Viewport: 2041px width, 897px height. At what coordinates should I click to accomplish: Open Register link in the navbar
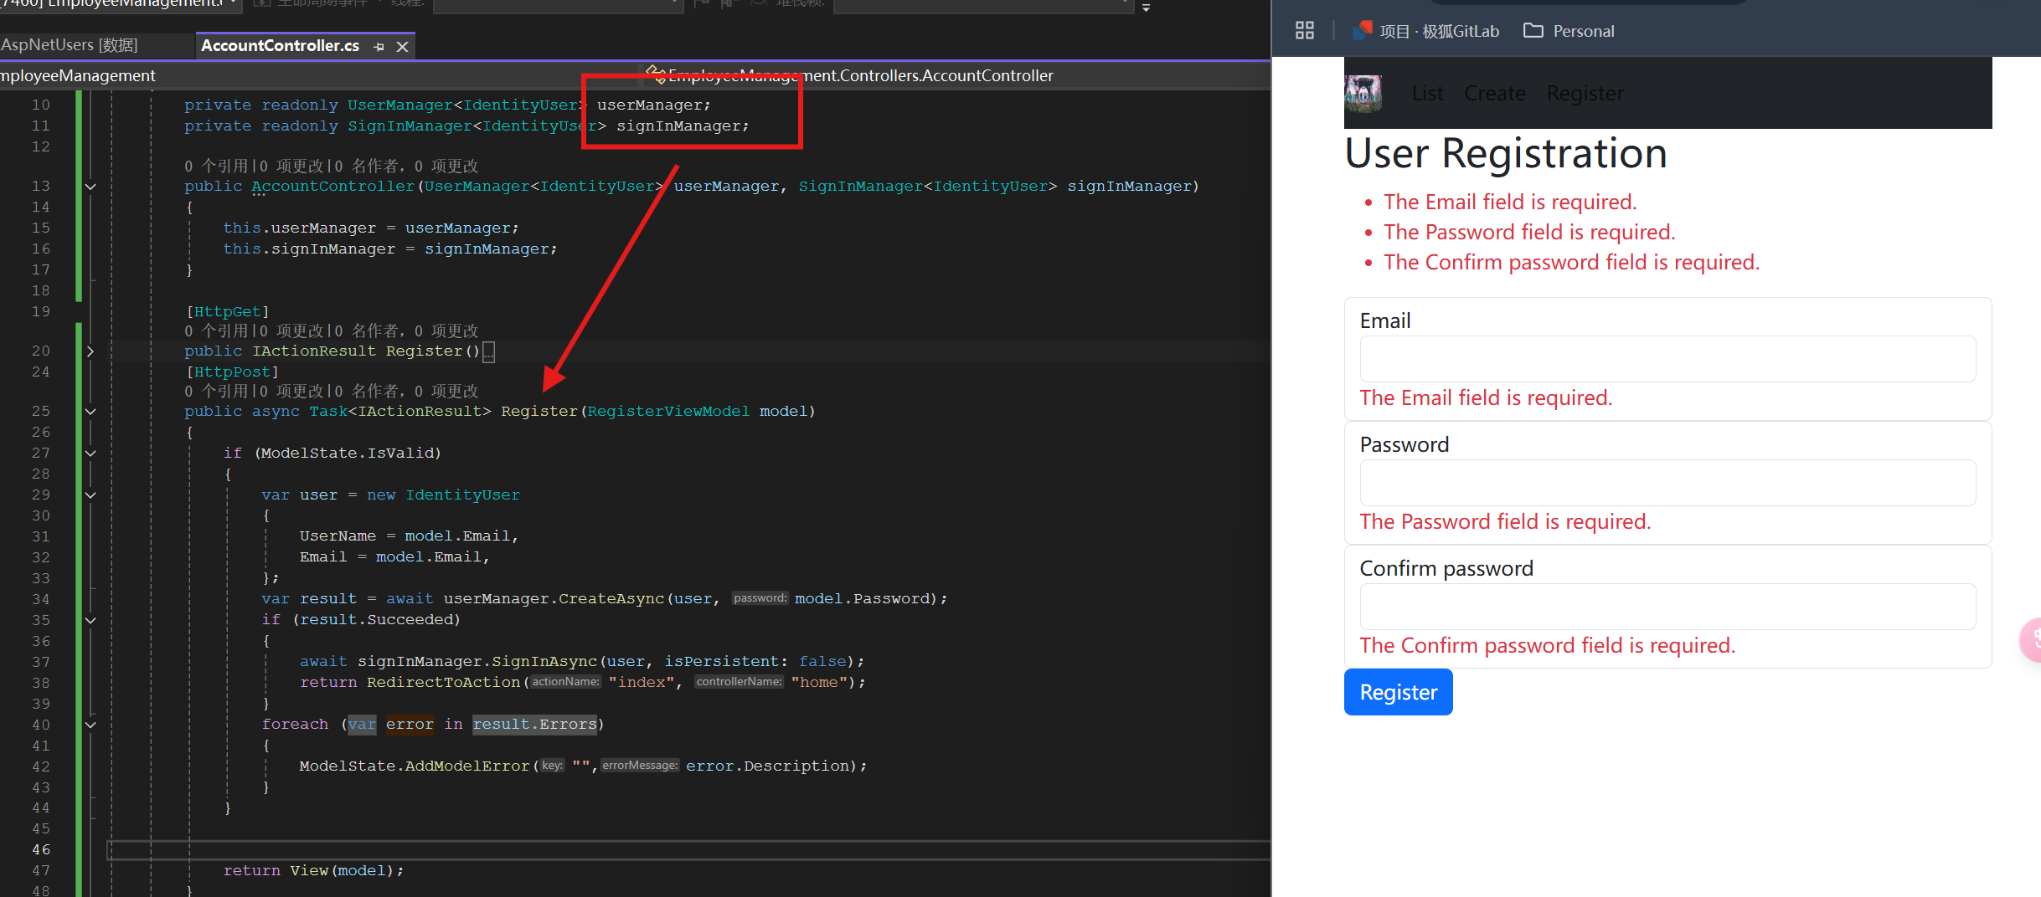tap(1585, 93)
